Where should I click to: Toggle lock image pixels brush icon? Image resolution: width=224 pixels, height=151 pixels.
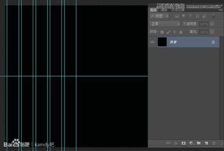coord(168,32)
